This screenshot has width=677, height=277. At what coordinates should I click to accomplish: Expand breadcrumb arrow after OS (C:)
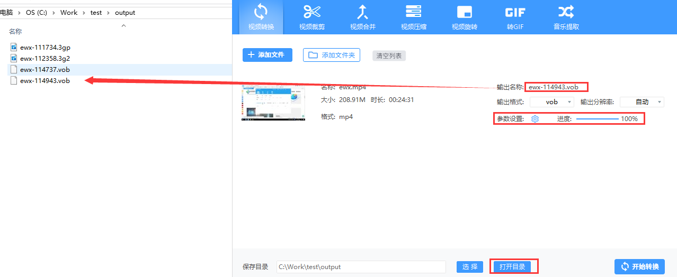[54, 13]
